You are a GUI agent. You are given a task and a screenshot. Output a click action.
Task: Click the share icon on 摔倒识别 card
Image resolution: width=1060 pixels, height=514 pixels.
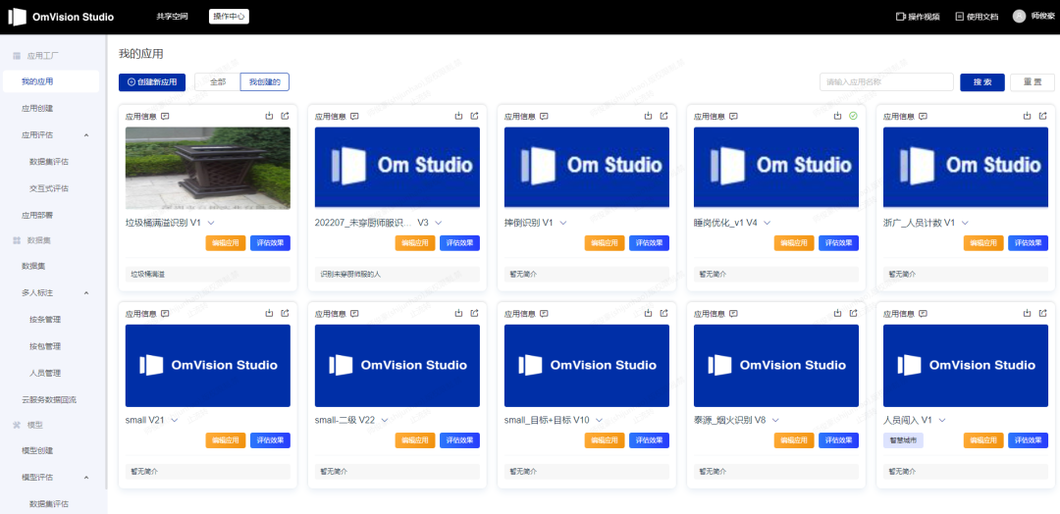(x=663, y=116)
